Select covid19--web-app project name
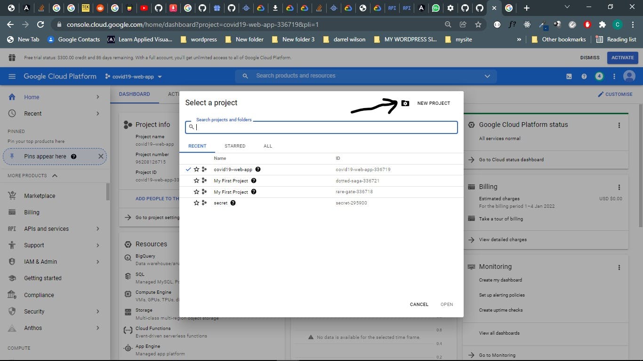 [x=233, y=169]
